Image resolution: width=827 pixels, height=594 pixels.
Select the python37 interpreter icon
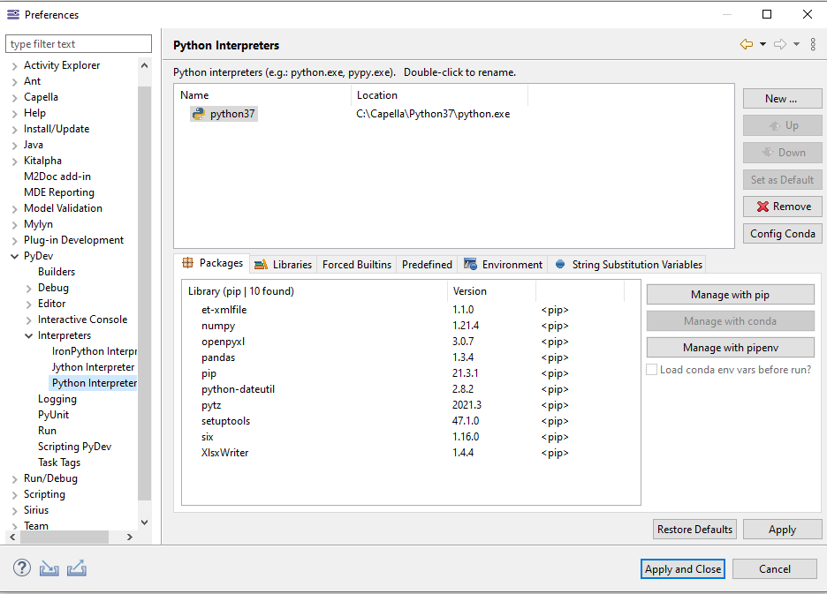pos(198,113)
